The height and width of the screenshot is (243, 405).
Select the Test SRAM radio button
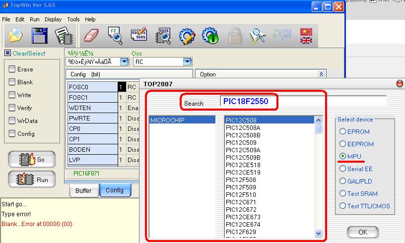[342, 193]
